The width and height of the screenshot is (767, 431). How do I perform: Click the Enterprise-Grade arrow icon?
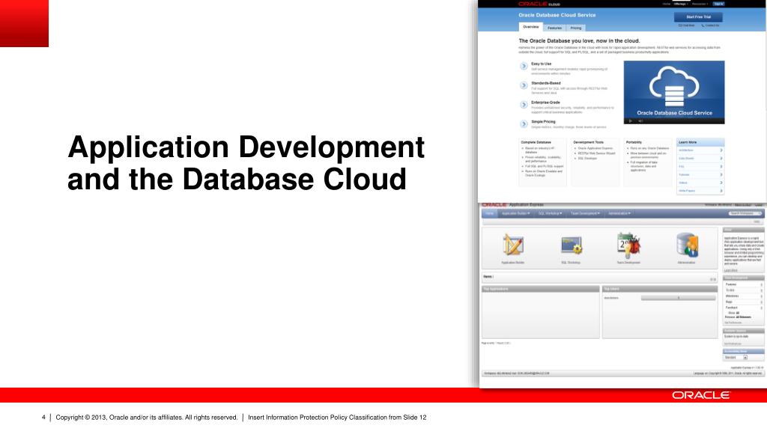click(x=524, y=105)
